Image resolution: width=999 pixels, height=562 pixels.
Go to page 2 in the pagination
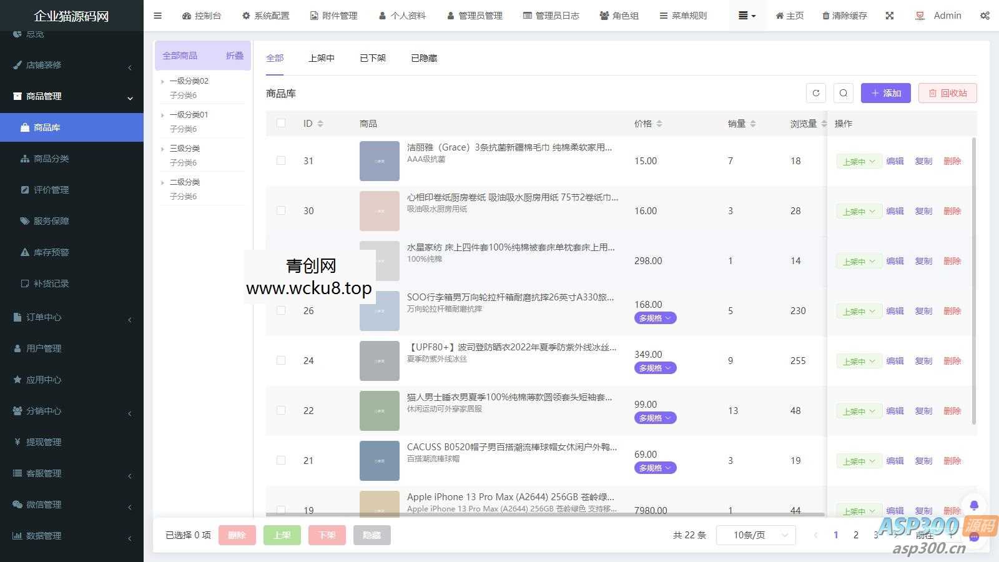[x=855, y=535]
